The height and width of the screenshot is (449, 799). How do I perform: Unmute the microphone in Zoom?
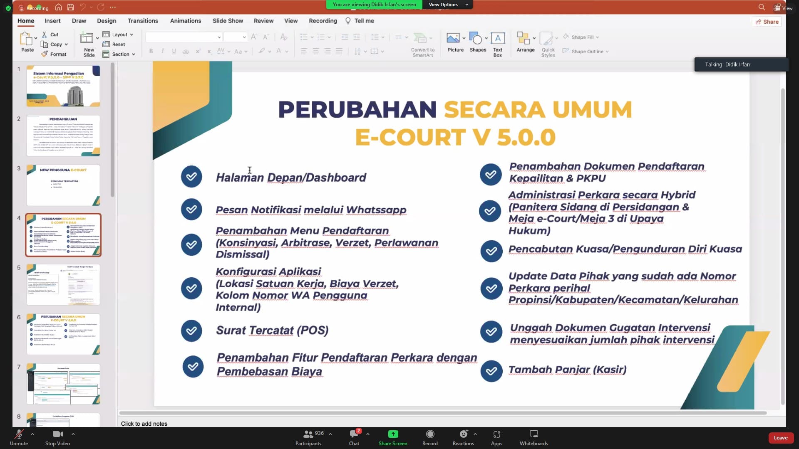[19, 438]
